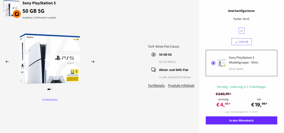This screenshot has height=133, width=284.
Task: Select the 1024 GB storage option
Action: point(242,42)
